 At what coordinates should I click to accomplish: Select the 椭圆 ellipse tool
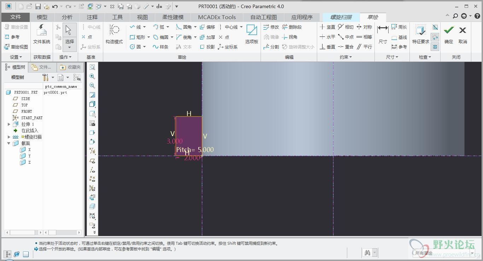[x=161, y=37]
